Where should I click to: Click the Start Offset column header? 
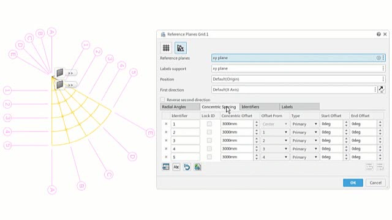point(331,116)
